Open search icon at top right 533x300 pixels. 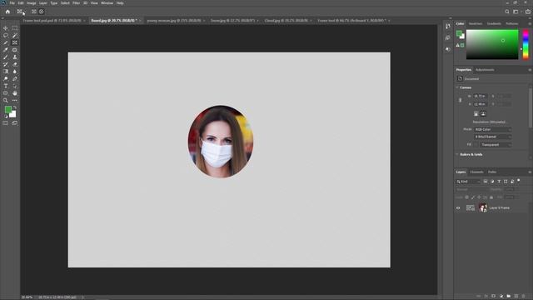pos(507,12)
